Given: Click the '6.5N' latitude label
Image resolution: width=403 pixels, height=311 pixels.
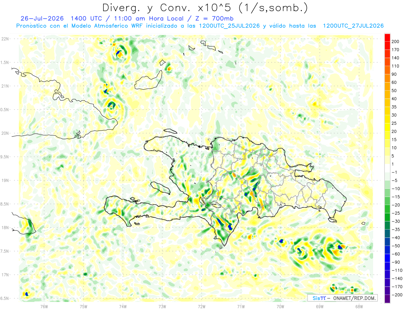Looking at the screenshot, I should coord(5,298).
